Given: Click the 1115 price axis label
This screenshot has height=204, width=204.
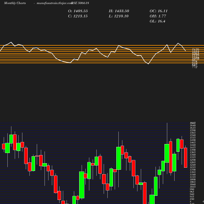Looking at the screenshot, I should coord(193,177).
